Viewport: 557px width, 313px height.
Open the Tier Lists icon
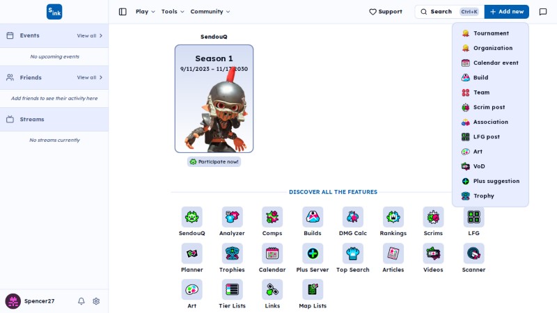coord(232,289)
